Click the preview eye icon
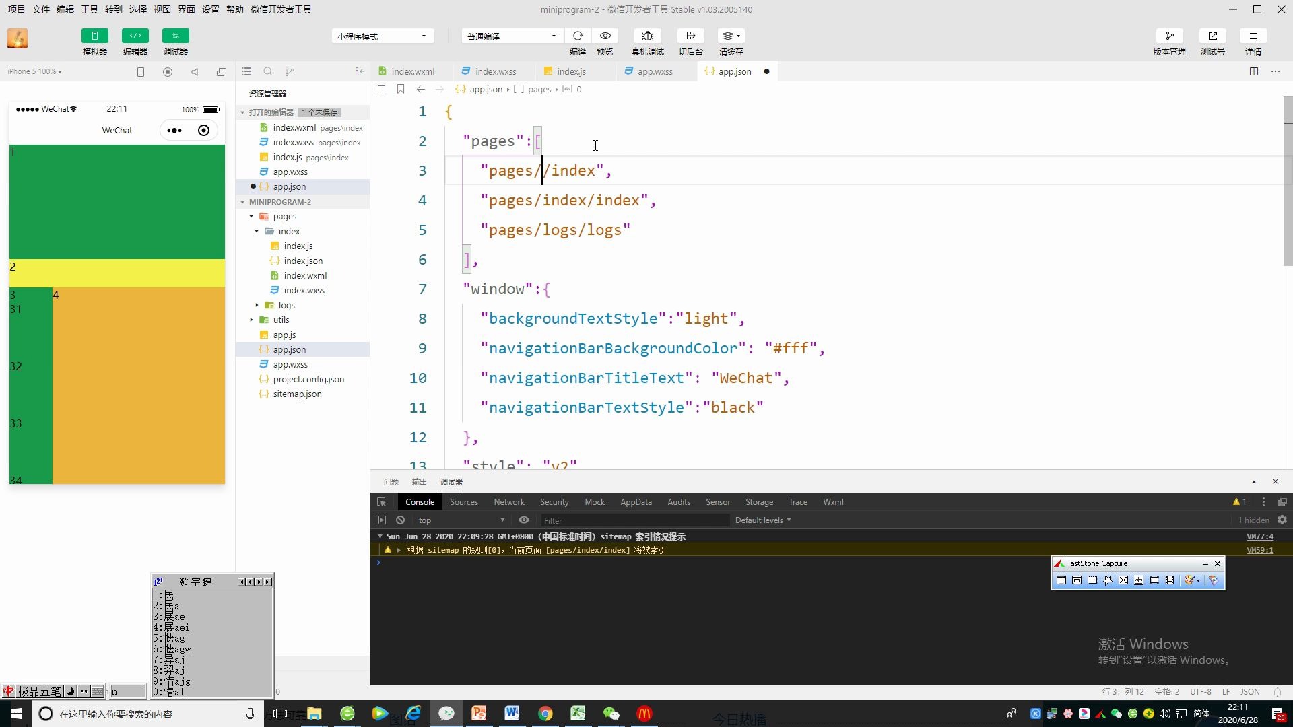 coord(605,36)
